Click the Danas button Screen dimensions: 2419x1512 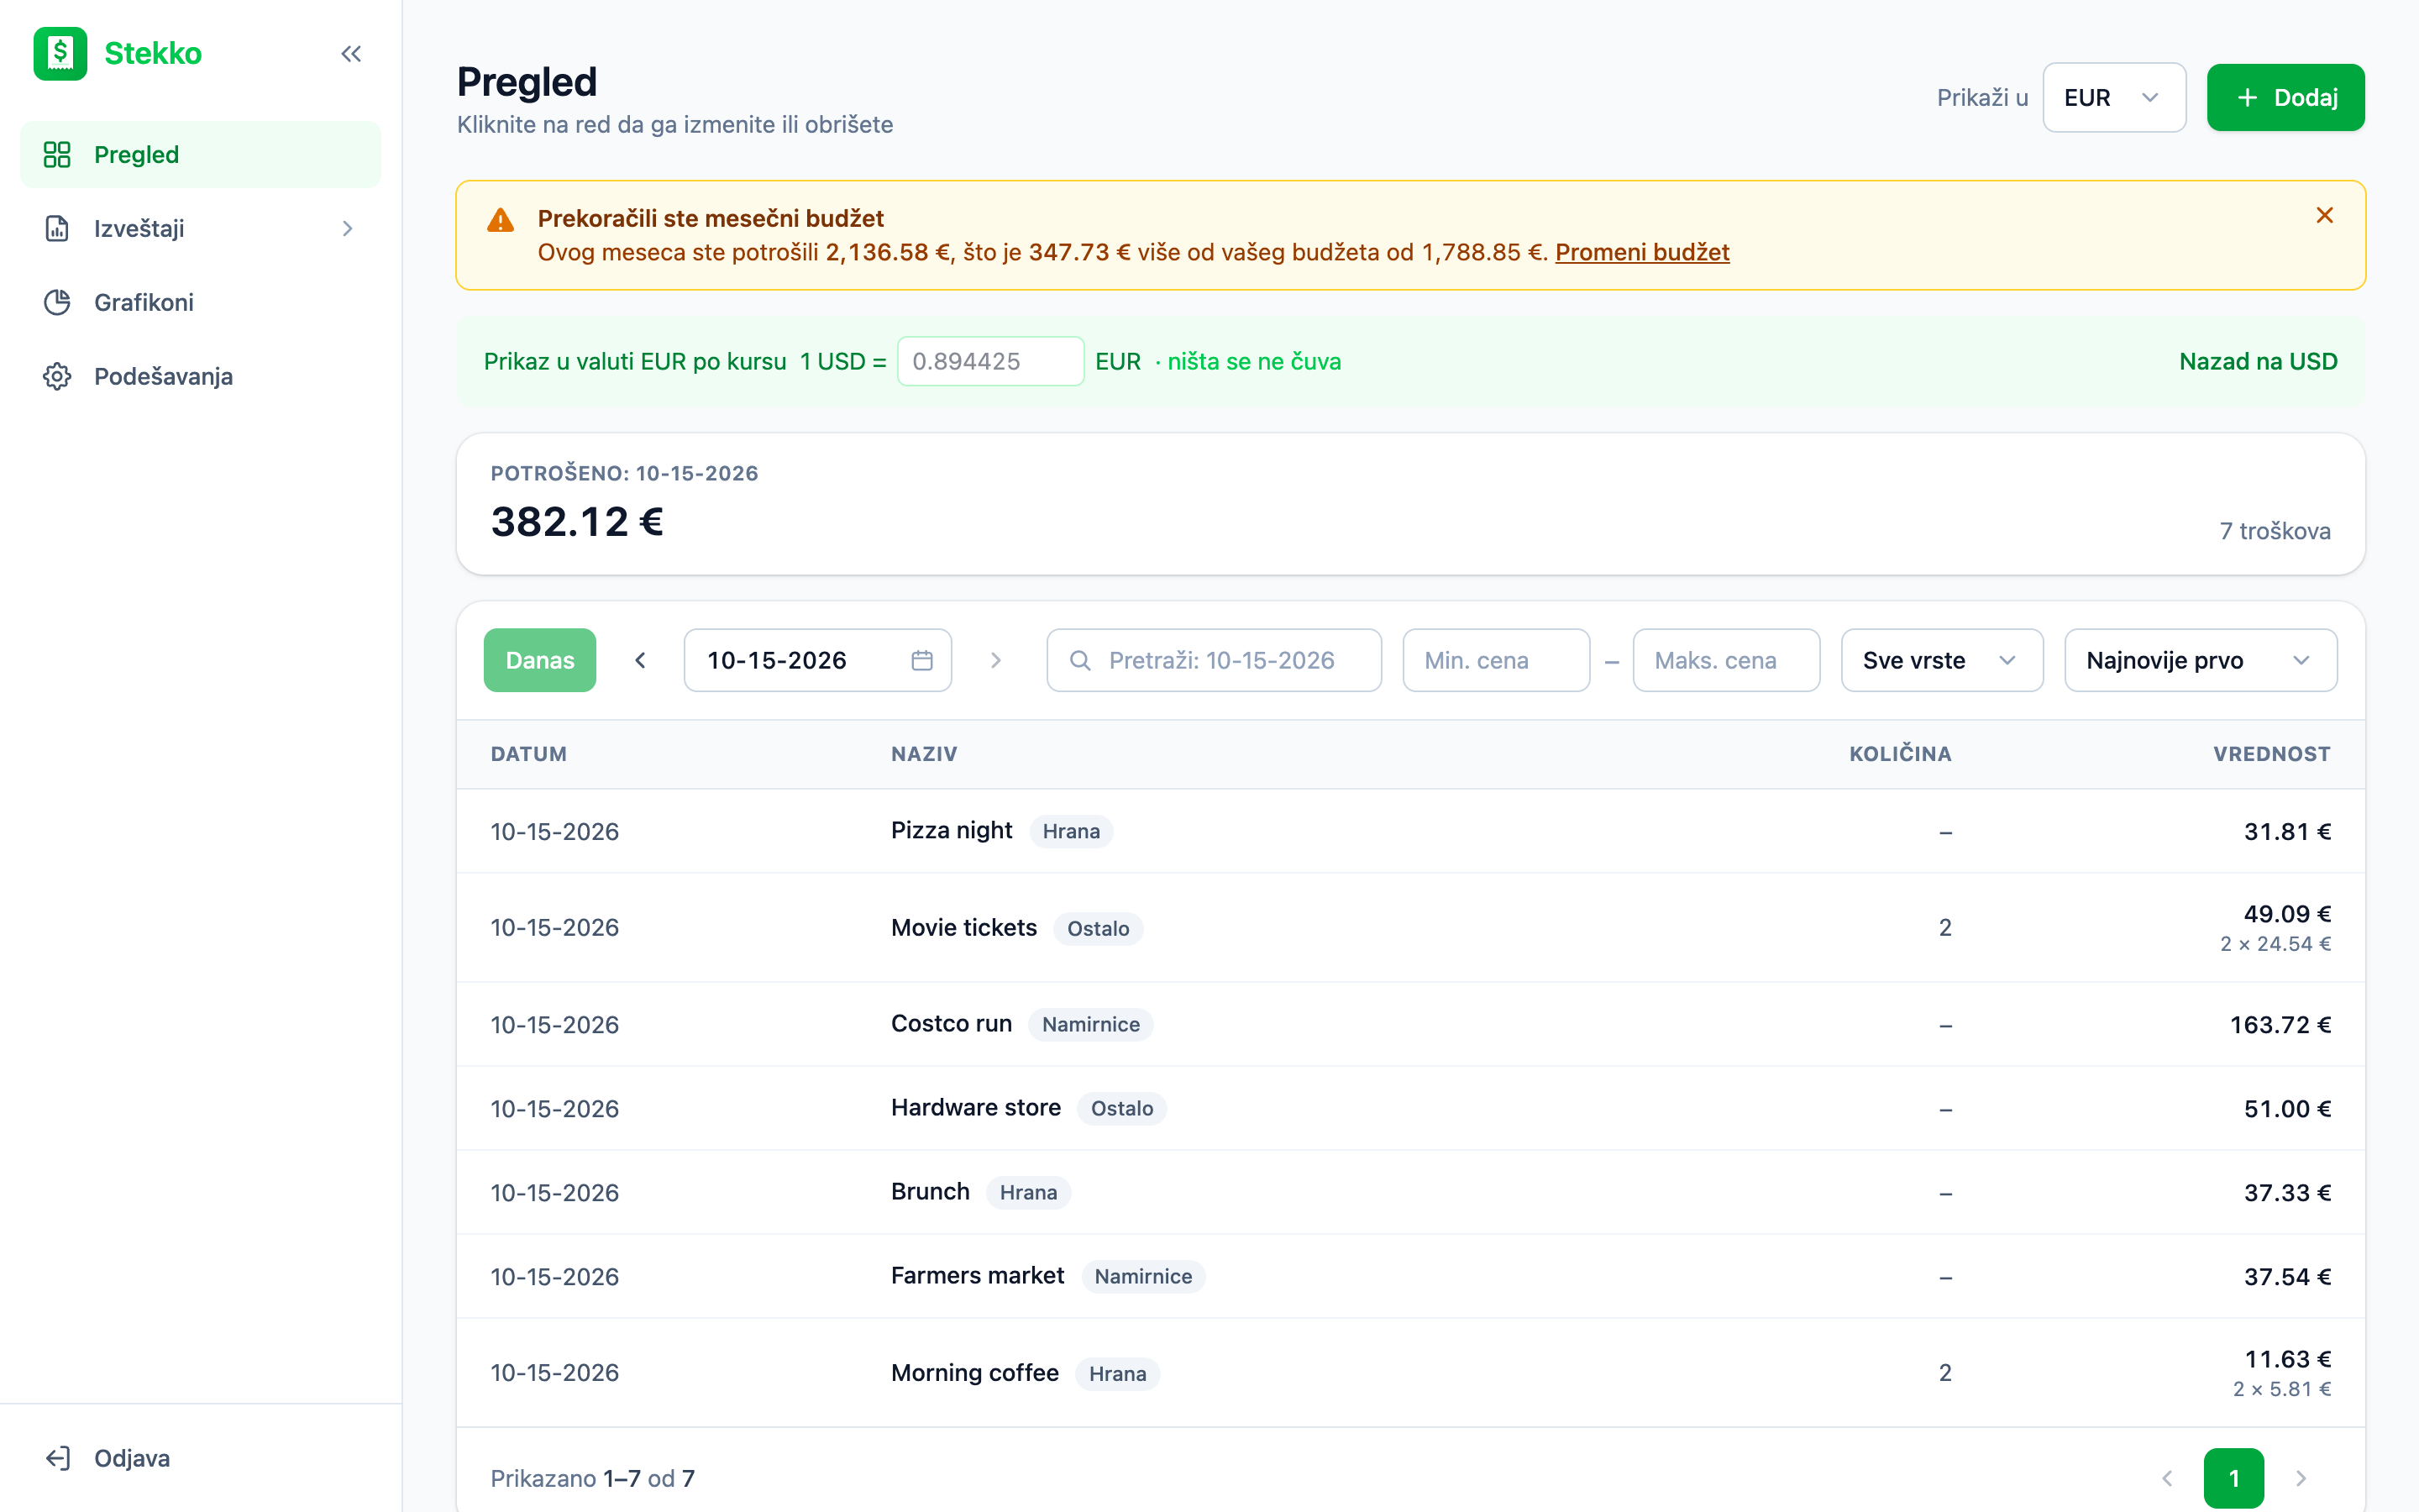[540, 660]
